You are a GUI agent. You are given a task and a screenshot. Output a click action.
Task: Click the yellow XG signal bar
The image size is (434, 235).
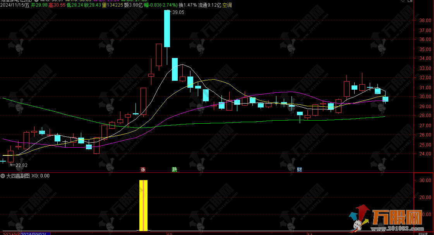click(143, 205)
